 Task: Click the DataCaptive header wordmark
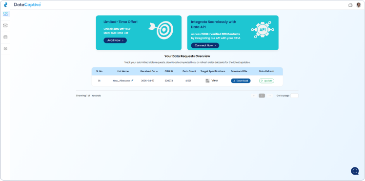(27, 5)
